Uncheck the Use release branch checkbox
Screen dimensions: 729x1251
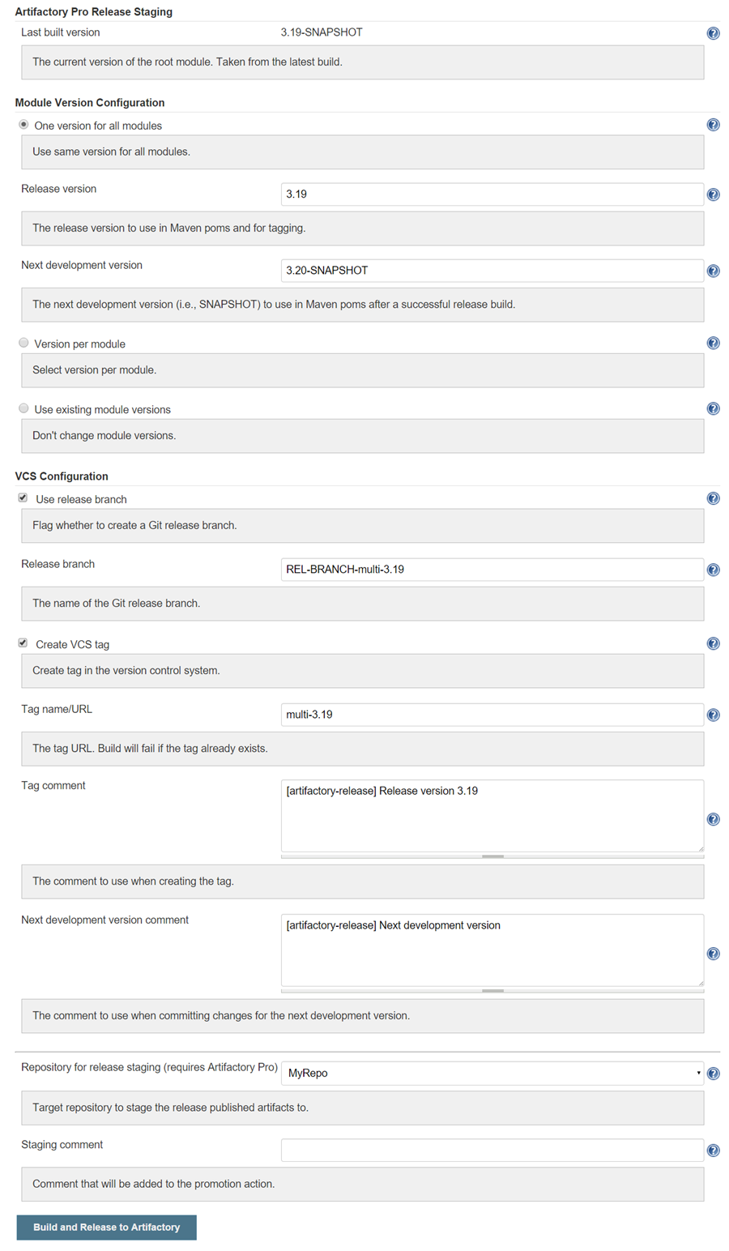[23, 497]
